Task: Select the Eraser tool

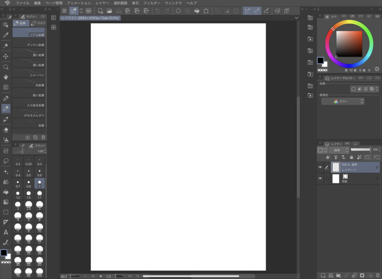Action: pyautogui.click(x=6, y=130)
